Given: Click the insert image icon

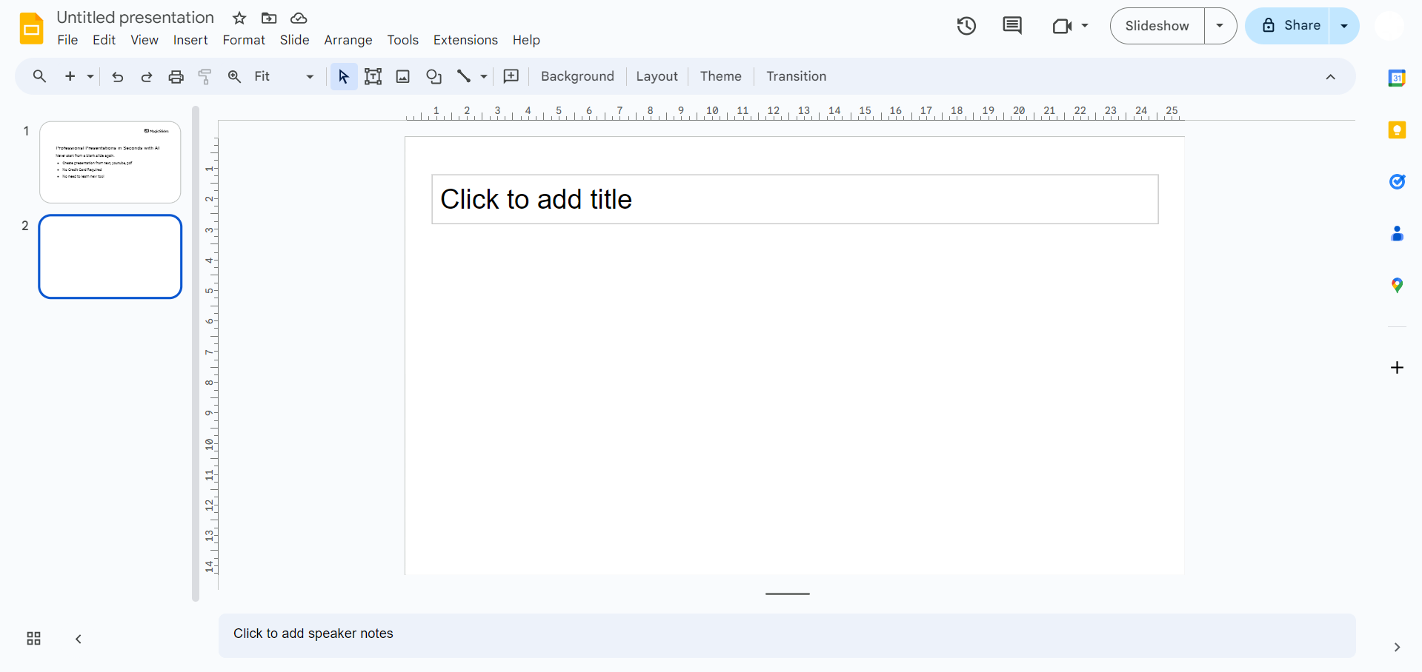Looking at the screenshot, I should pyautogui.click(x=403, y=76).
